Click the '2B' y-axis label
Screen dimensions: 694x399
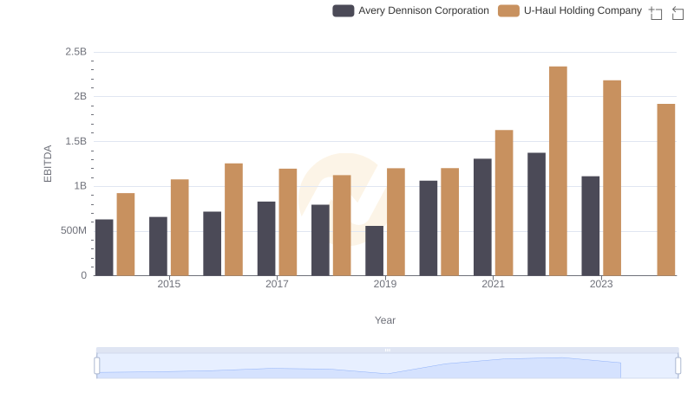[x=81, y=96]
